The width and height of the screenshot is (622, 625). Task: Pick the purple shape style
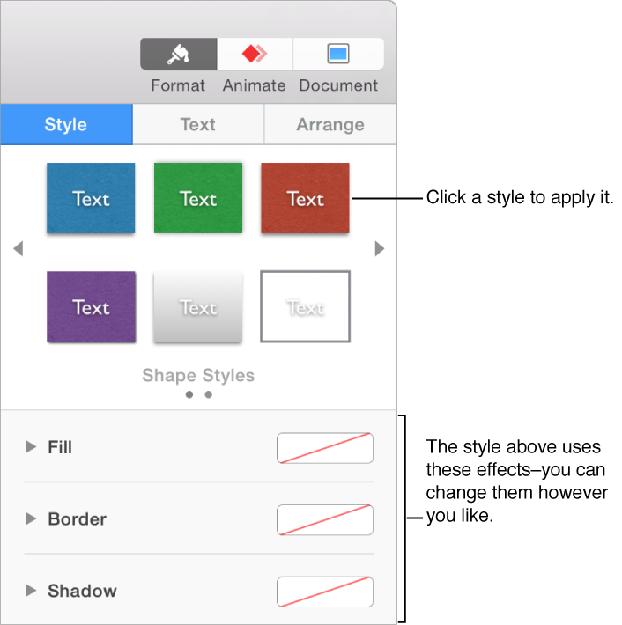pyautogui.click(x=91, y=306)
